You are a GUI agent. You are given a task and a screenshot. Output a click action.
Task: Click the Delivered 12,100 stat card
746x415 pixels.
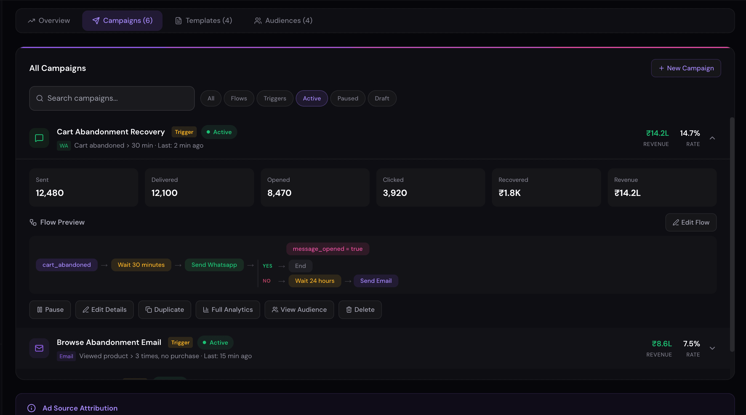point(199,187)
